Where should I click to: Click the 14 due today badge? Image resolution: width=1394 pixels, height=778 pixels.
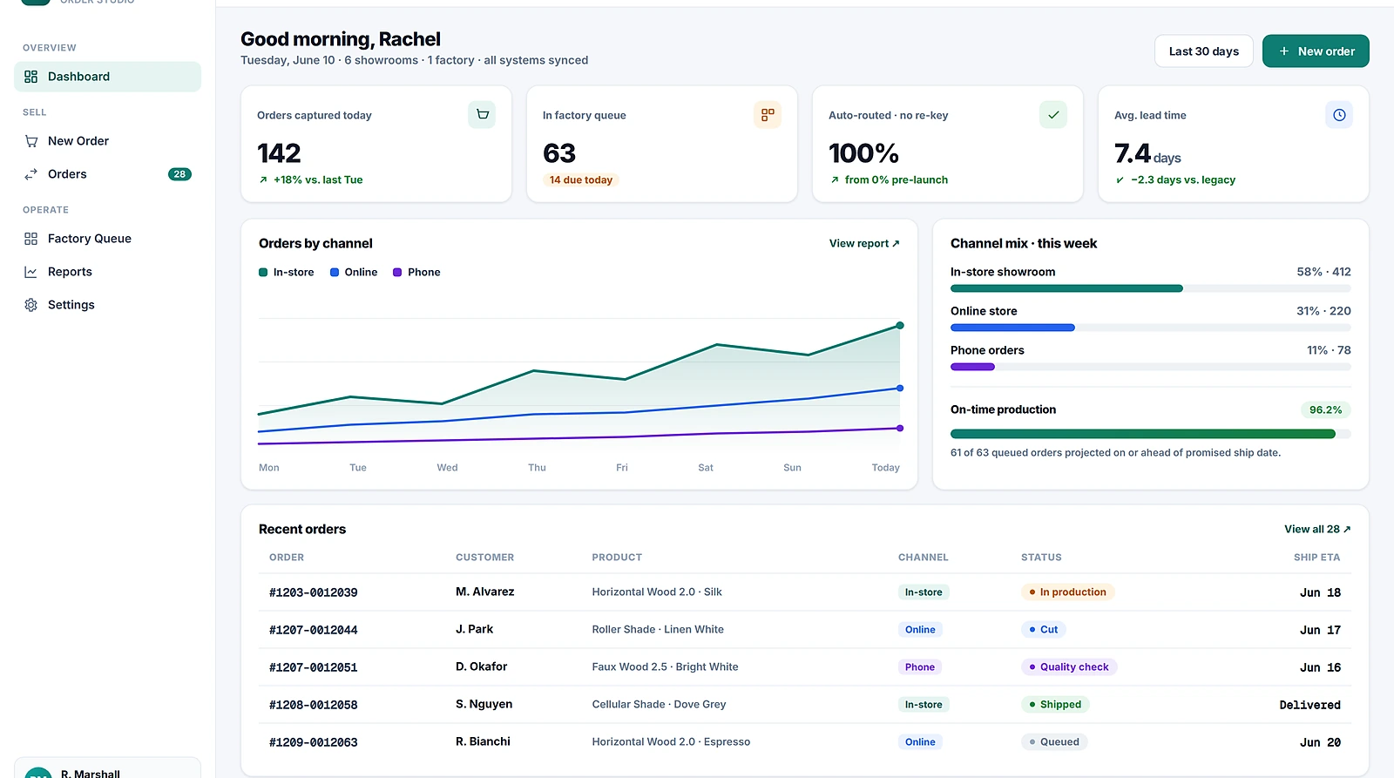pyautogui.click(x=581, y=180)
